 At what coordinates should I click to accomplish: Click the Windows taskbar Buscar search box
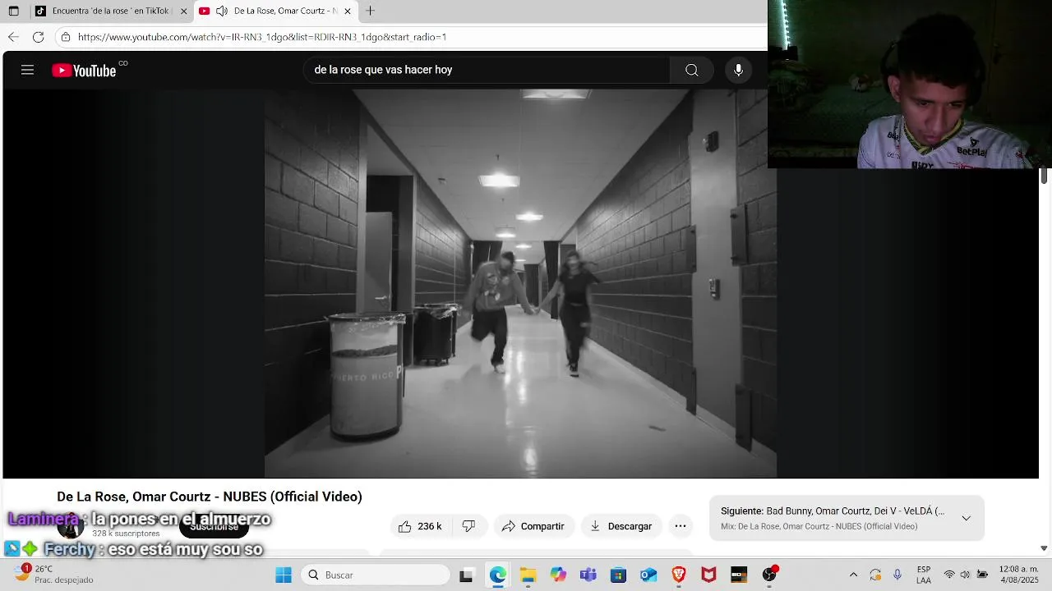point(376,575)
